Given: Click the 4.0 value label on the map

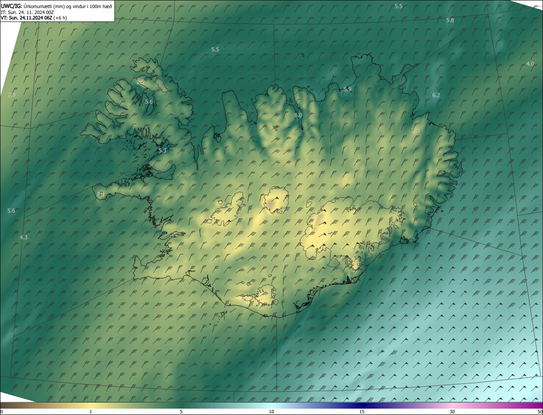Looking at the screenshot, I should (530, 64).
